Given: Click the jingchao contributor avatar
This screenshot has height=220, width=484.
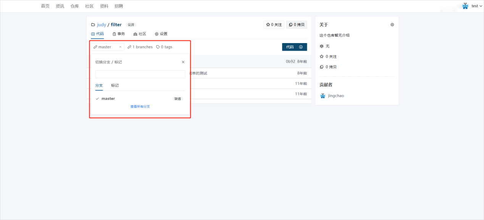Looking at the screenshot, I should (x=323, y=96).
